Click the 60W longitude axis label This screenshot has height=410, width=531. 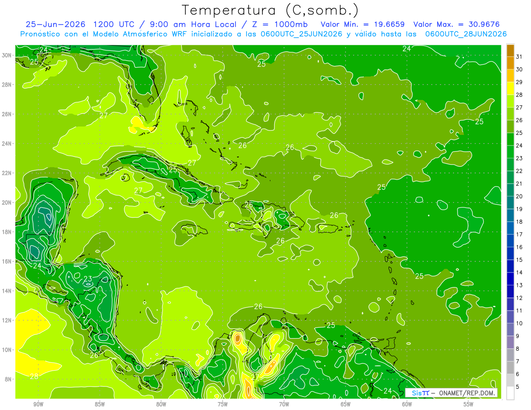point(407,404)
